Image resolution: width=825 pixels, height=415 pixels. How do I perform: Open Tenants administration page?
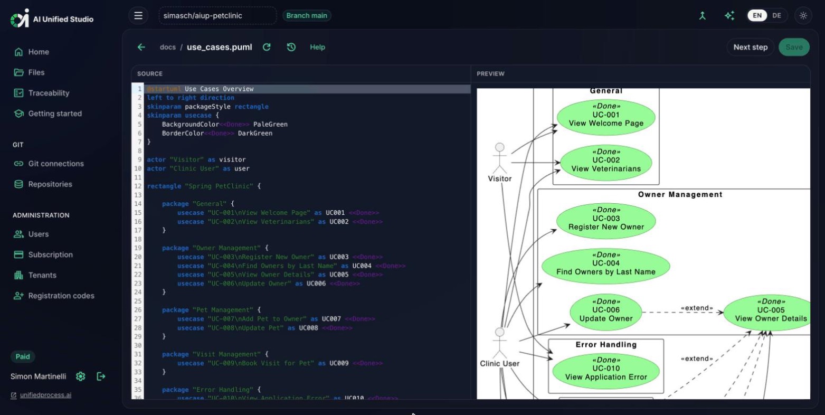point(35,275)
